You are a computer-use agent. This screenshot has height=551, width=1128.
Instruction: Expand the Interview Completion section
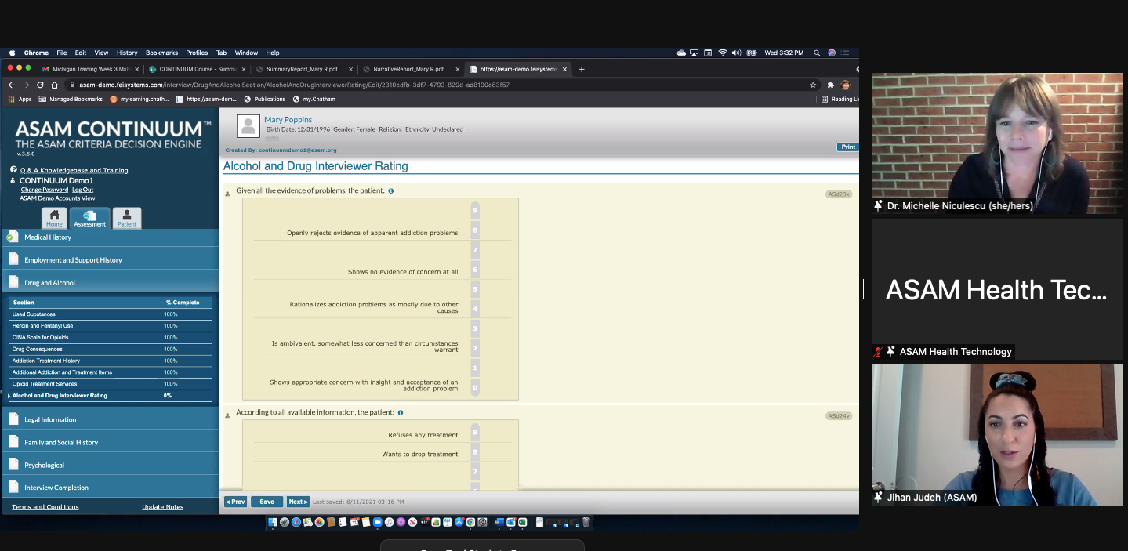click(x=110, y=488)
